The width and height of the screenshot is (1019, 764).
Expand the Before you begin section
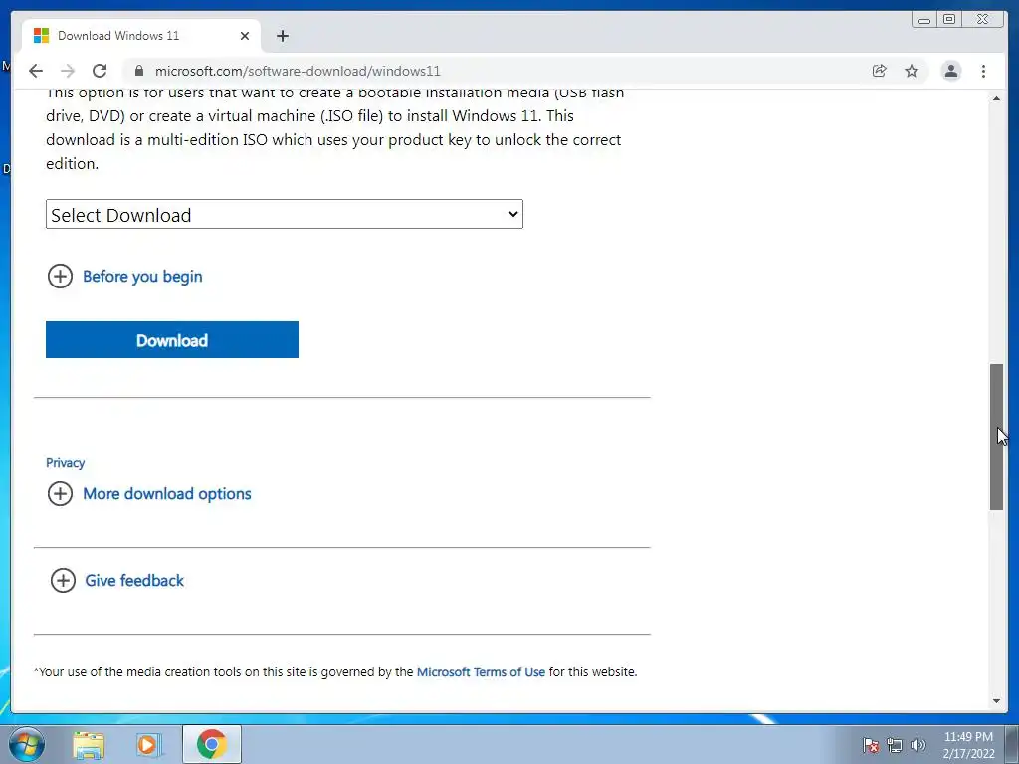point(124,277)
